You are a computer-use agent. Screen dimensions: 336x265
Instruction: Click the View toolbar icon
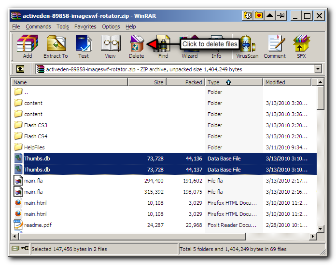coord(110,47)
